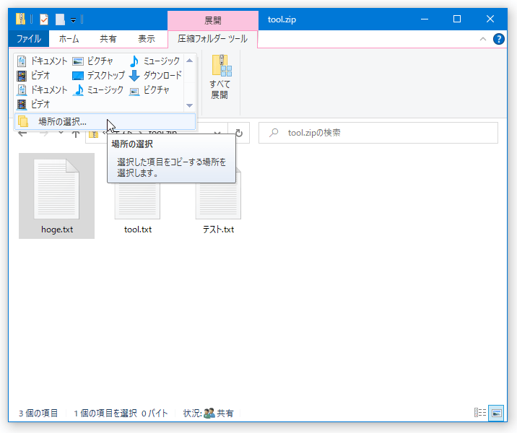Screen dimensions: 517x433
Task: Expand the destination gallery with down arrow
Action: coord(189,105)
